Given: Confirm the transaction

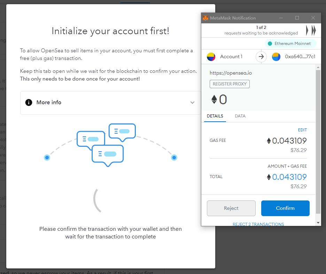Looking at the screenshot, I should tap(285, 208).
